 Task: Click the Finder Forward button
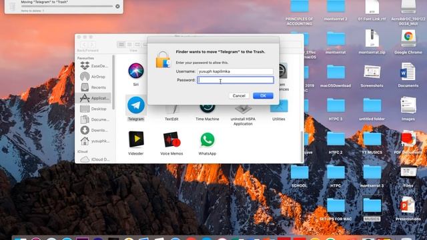click(92, 45)
